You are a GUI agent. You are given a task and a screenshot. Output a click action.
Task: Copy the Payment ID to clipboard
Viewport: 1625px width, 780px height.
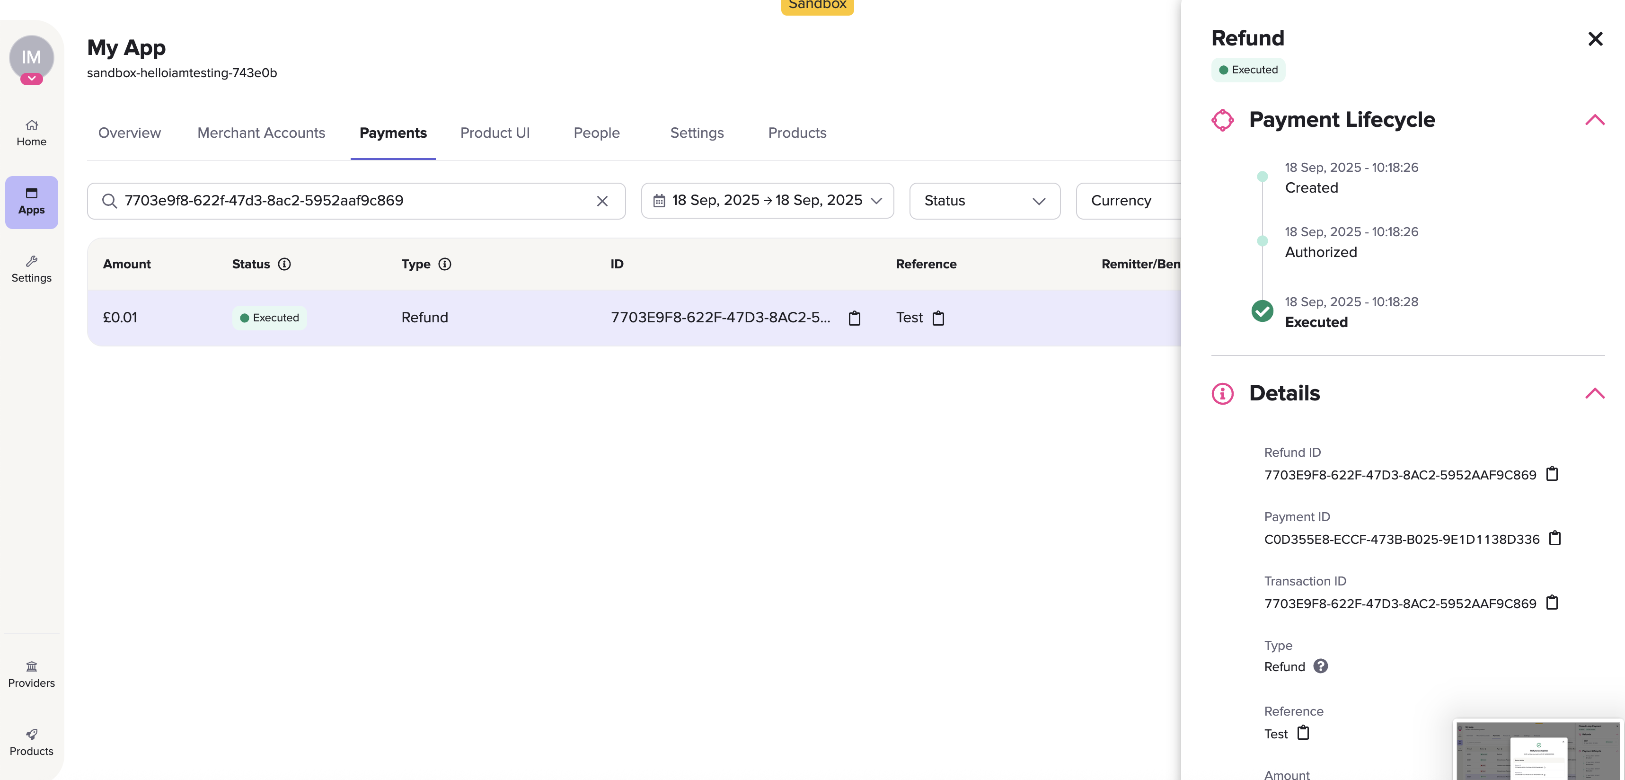pyautogui.click(x=1555, y=538)
